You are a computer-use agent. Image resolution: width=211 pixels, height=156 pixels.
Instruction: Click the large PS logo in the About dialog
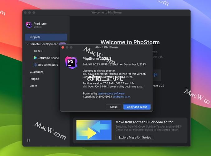tap(71, 63)
